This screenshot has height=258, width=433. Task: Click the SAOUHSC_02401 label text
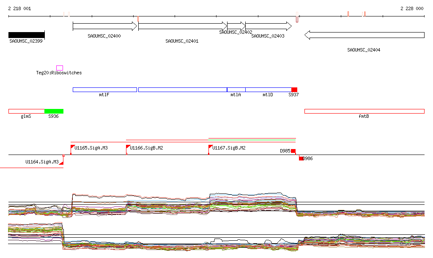(x=182, y=41)
